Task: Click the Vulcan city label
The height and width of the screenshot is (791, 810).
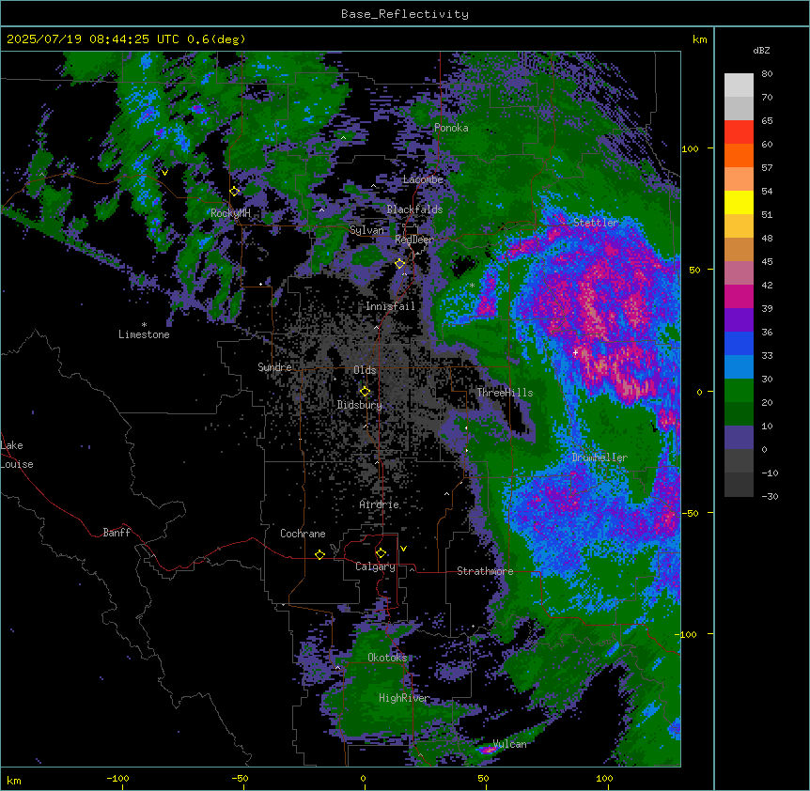Action: (510, 744)
